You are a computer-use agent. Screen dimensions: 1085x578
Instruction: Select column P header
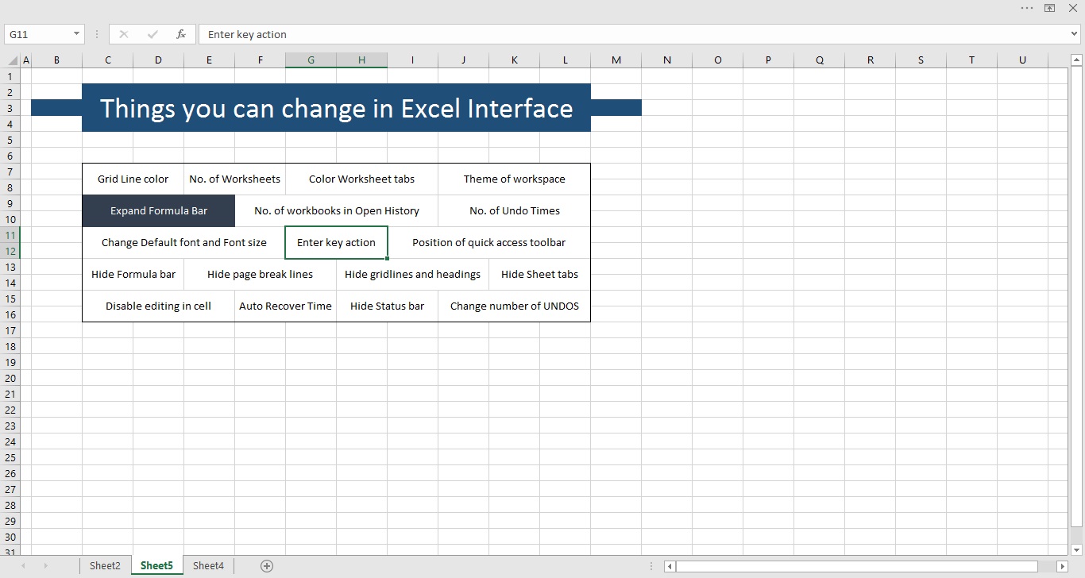point(768,60)
